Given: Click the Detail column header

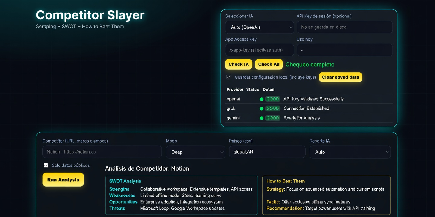Looking at the screenshot, I should point(268,90).
